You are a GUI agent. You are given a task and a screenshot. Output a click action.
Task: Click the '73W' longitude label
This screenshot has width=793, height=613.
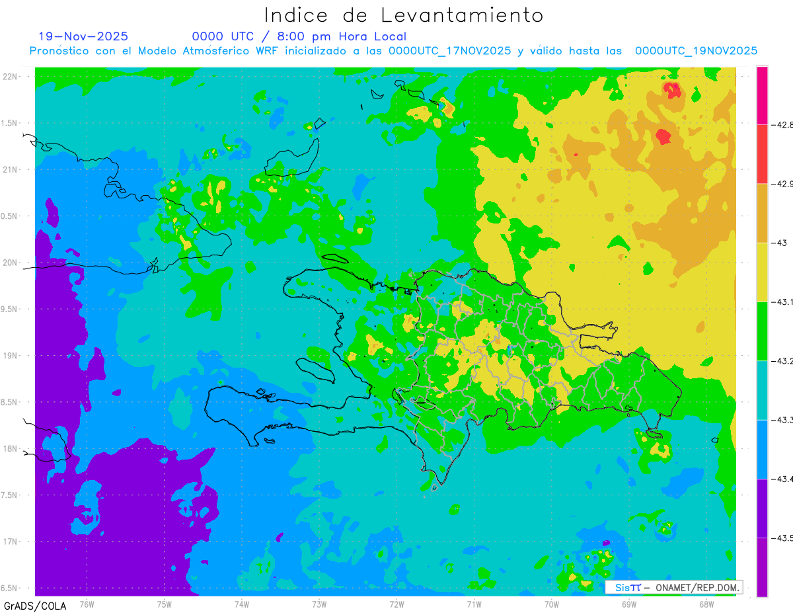[319, 604]
